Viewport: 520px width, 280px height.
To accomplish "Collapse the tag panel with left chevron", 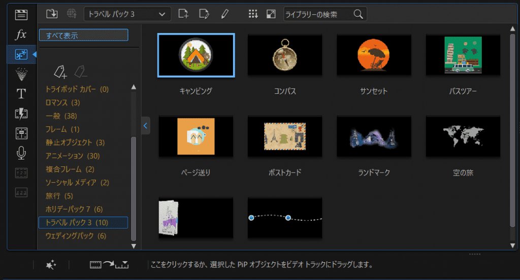I will click(146, 125).
